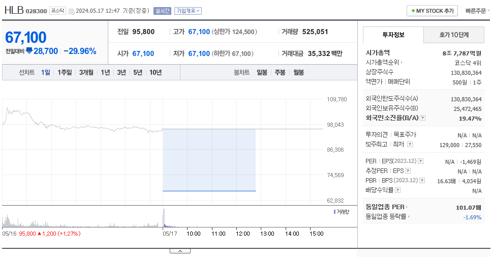493x257 pixels.
Task: Select the 1년 line chart period
Action: 105,72
